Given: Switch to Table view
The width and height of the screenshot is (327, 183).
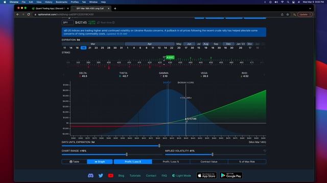Looking at the screenshot, I should point(74,162).
